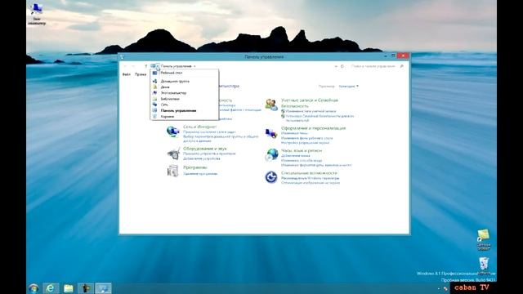Click the screen resolution settings link
This screenshot has width=523, height=294.
[x=305, y=143]
